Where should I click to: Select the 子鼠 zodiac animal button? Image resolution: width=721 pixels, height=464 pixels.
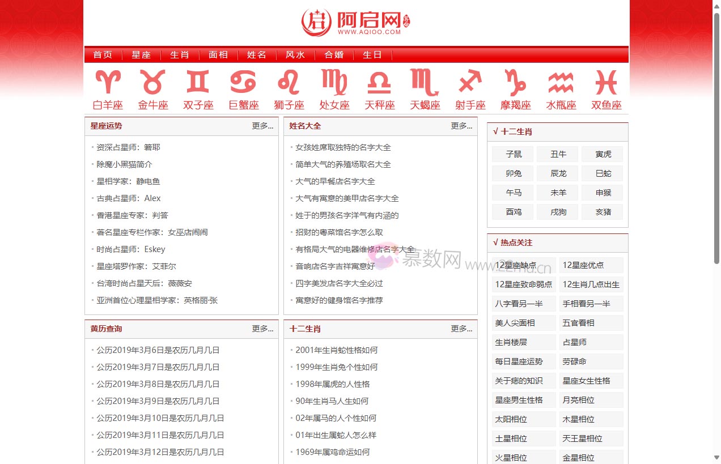(512, 154)
